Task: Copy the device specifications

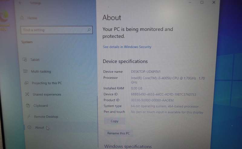Action: 115,121
